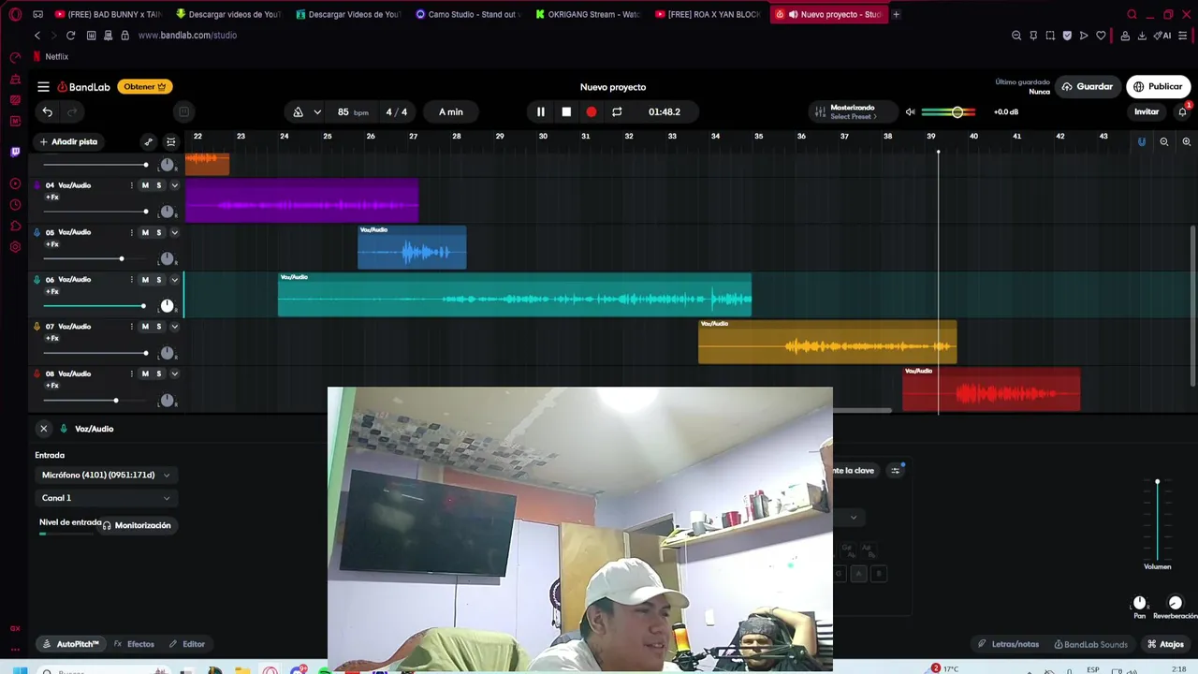Open track 07 three-dot menu

[131, 327]
